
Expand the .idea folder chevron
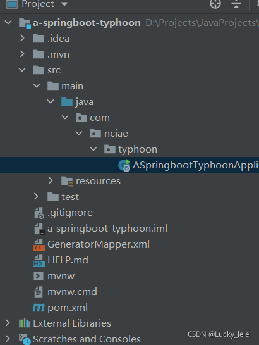coord(22,38)
